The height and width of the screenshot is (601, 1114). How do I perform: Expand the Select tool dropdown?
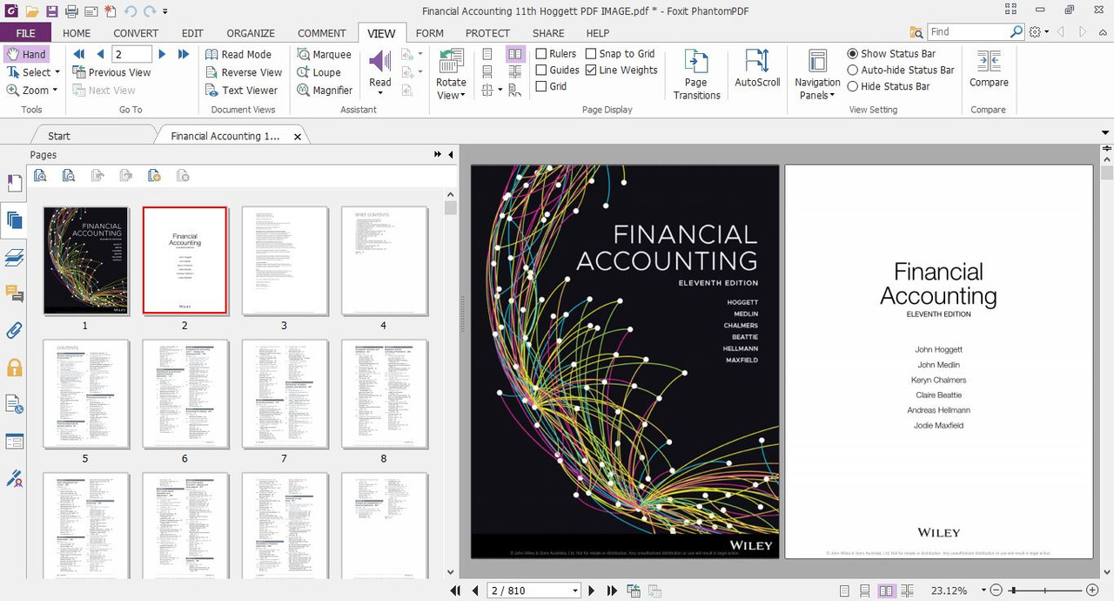point(57,72)
